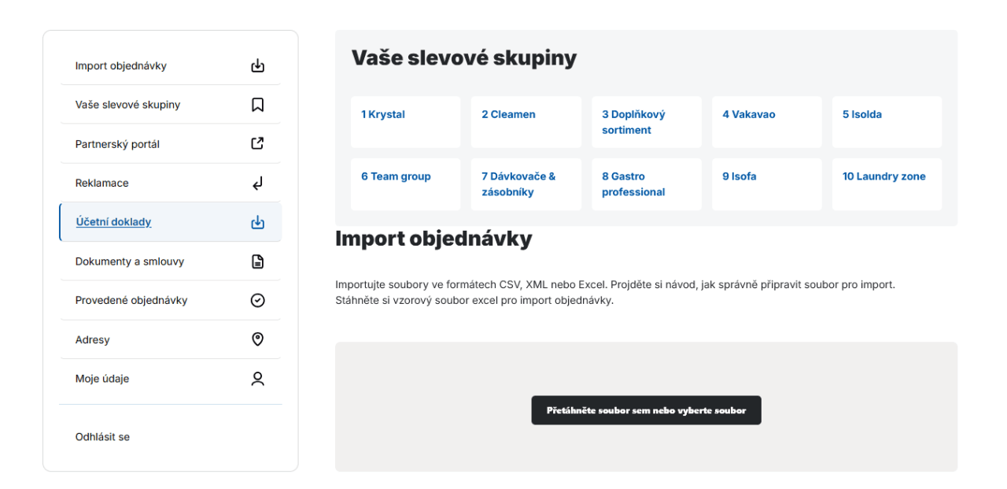1007x489 pixels.
Task: Click the return arrow icon beside Reklamace
Action: (257, 183)
